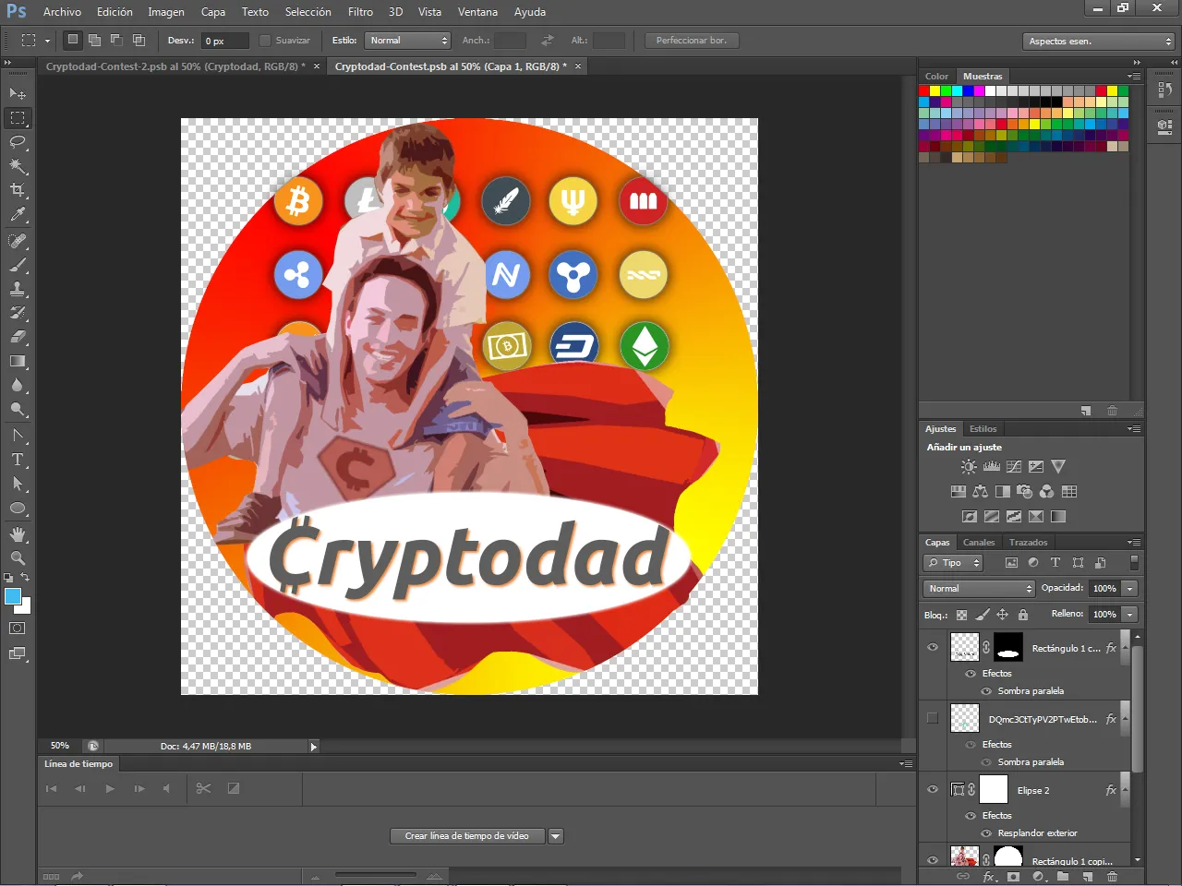The height and width of the screenshot is (886, 1182).
Task: Hide the Rectángulo 1 copi... layer
Action: tap(933, 860)
